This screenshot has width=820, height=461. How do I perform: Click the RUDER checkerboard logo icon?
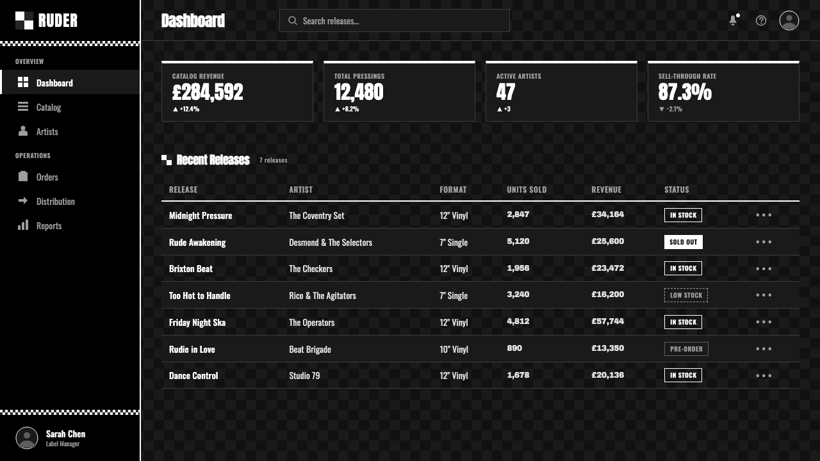pos(24,20)
